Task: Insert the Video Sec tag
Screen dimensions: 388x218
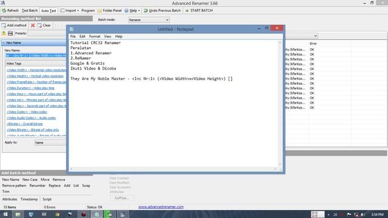Action: tap(36, 106)
